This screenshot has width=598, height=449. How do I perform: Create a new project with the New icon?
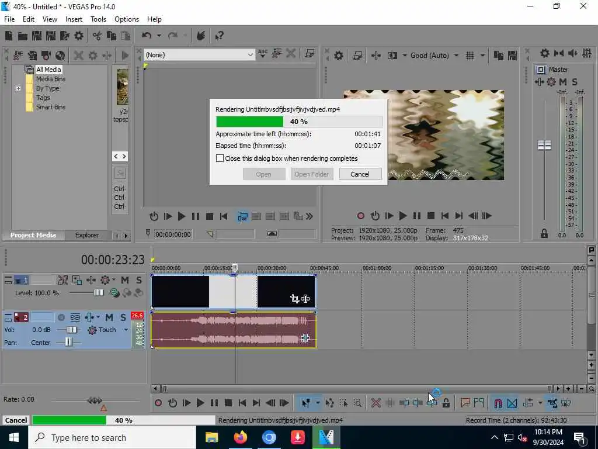9,36
